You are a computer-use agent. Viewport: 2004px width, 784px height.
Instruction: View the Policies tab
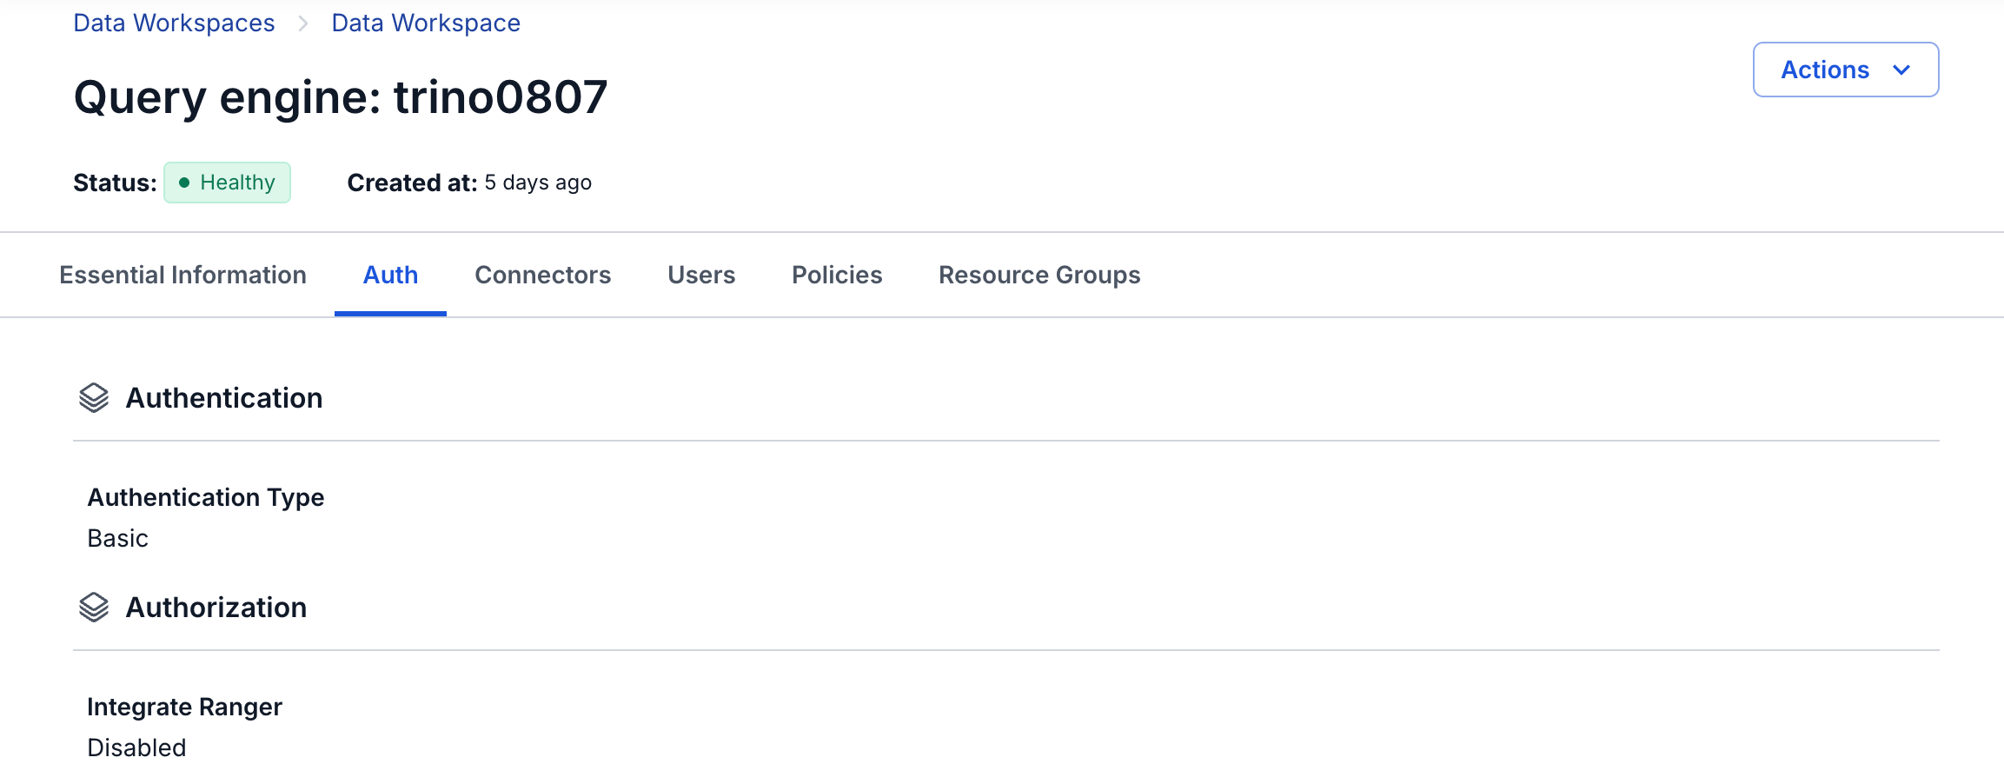click(x=837, y=275)
